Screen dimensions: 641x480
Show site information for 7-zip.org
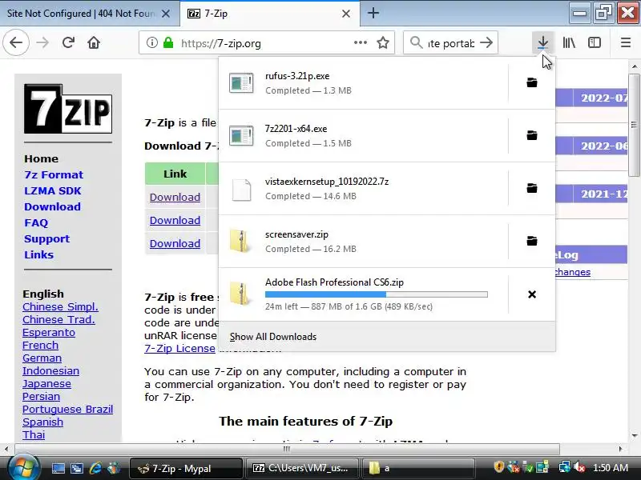coord(152,42)
